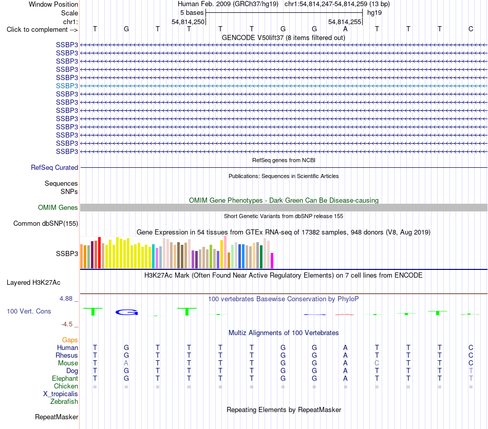The image size is (488, 429).
Task: Click the SNPs track label
Action: tap(69, 191)
